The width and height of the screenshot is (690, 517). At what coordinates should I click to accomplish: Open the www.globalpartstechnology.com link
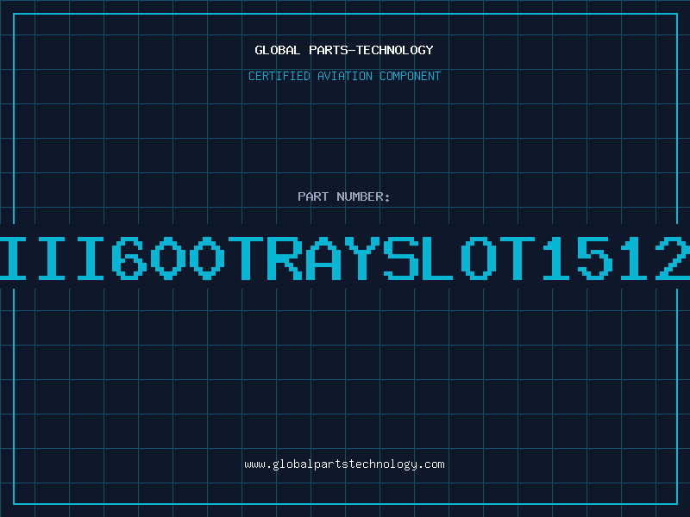tap(344, 464)
